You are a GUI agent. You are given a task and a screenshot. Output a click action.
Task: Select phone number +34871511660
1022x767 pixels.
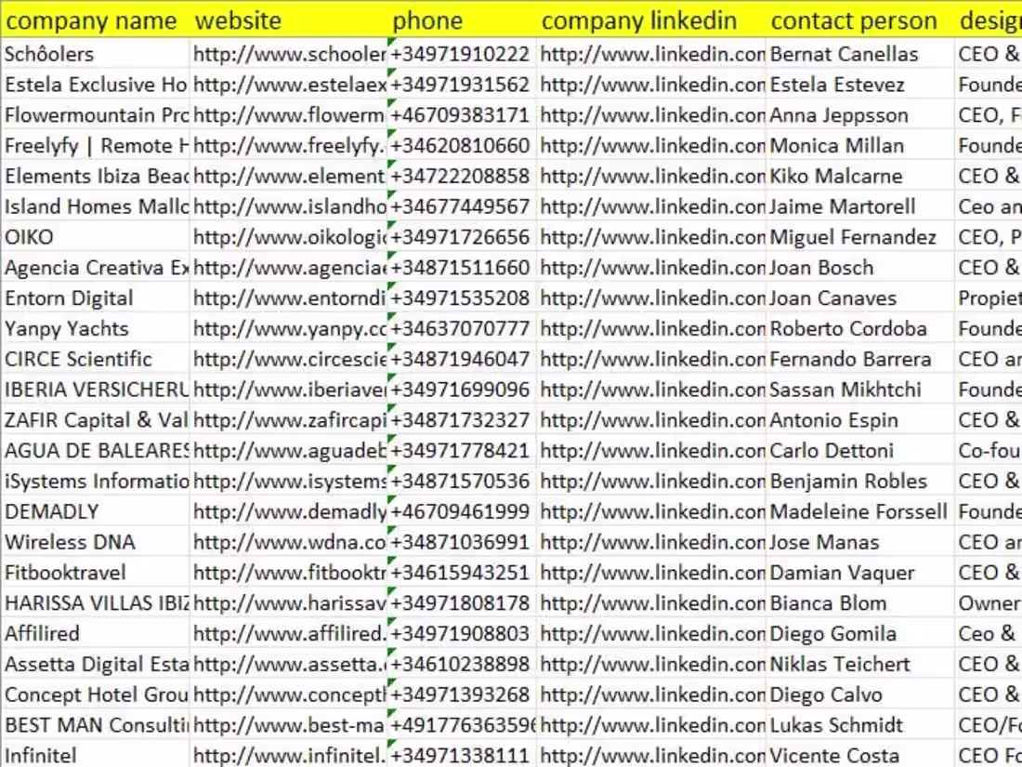pos(462,268)
